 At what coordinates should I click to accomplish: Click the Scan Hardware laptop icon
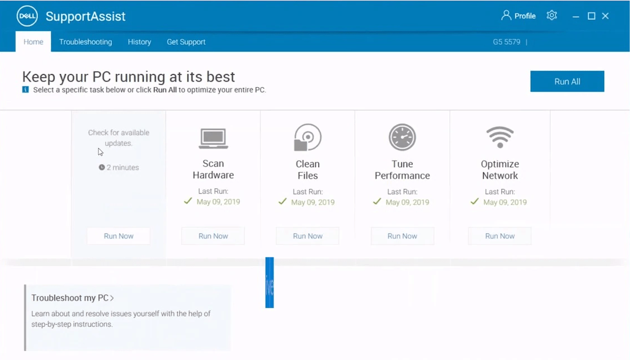(213, 138)
